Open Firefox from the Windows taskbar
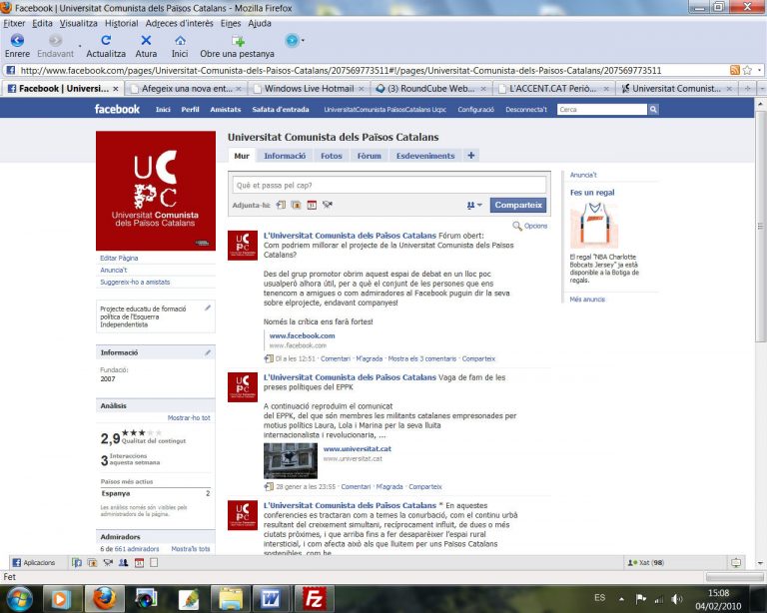The height and width of the screenshot is (613, 767). [x=105, y=599]
